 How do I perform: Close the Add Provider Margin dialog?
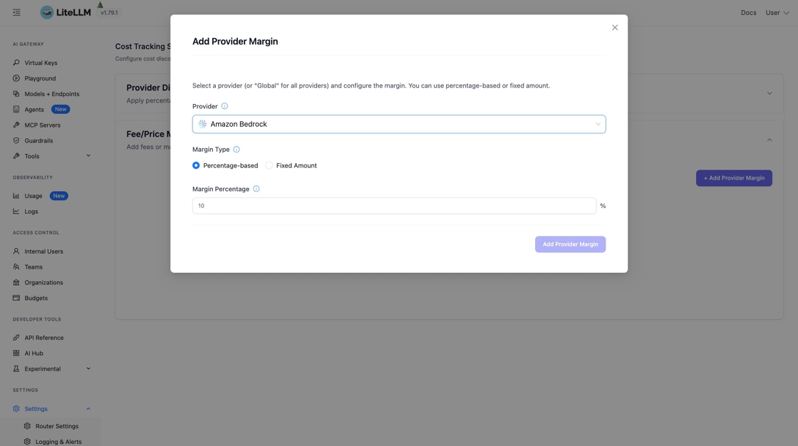[x=615, y=28]
